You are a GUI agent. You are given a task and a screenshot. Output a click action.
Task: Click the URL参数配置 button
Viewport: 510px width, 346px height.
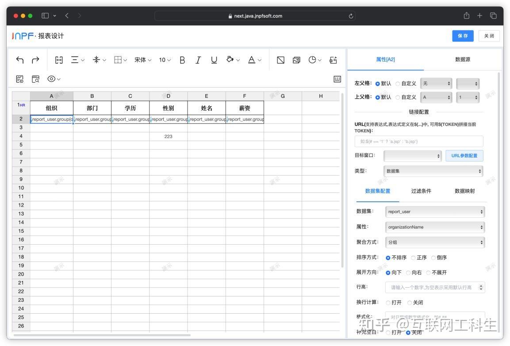pos(464,156)
